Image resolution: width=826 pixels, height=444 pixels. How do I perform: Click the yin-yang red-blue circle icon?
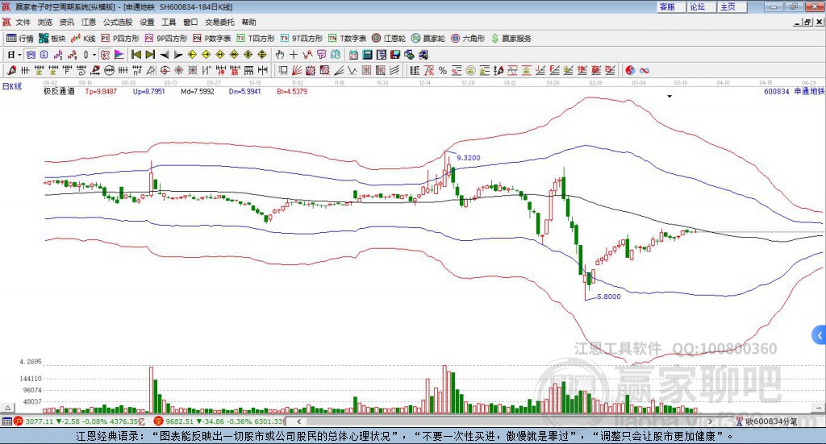coord(630,70)
